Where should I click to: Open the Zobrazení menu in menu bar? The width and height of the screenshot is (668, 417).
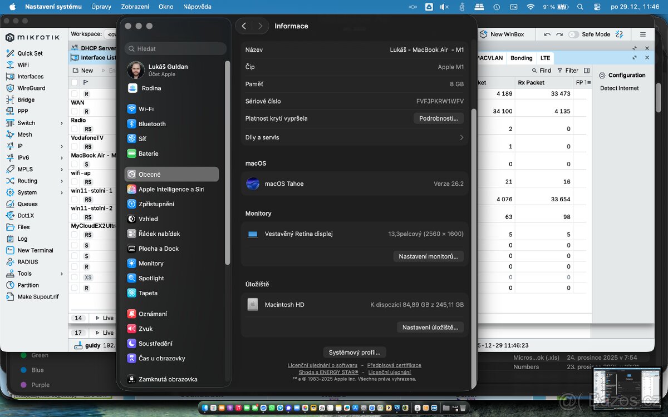click(x=135, y=7)
